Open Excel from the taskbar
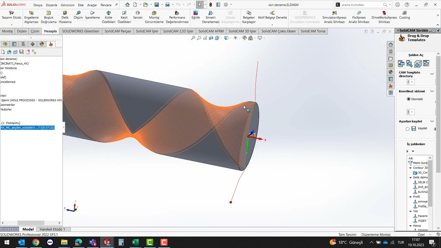The image size is (441, 248). (x=135, y=242)
